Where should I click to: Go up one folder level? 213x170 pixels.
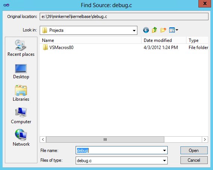click(155, 30)
